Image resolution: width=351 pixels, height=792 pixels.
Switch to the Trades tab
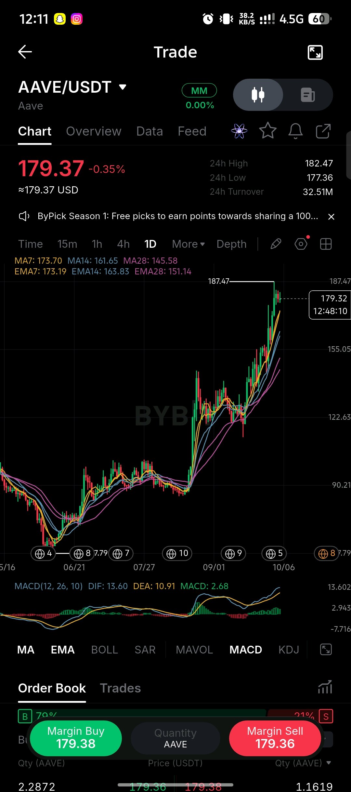point(120,688)
